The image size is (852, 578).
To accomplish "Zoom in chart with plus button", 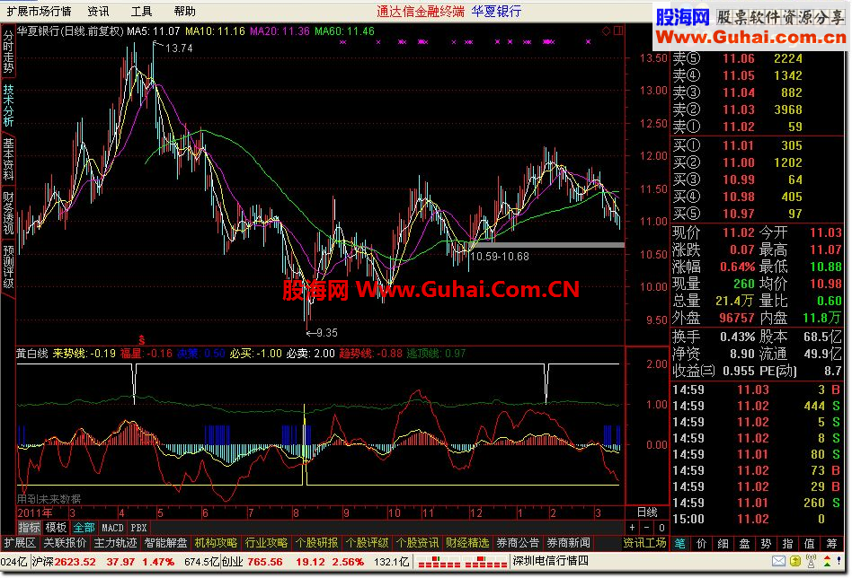I will [632, 528].
